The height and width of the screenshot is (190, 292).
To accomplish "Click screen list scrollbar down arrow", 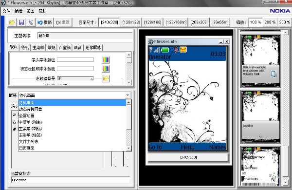I will pos(128,148).
